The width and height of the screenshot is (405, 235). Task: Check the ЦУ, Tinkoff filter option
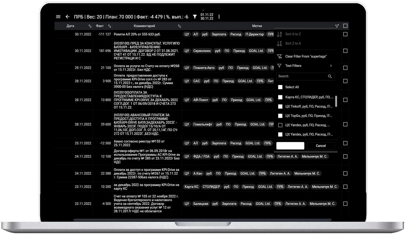(x=280, y=106)
